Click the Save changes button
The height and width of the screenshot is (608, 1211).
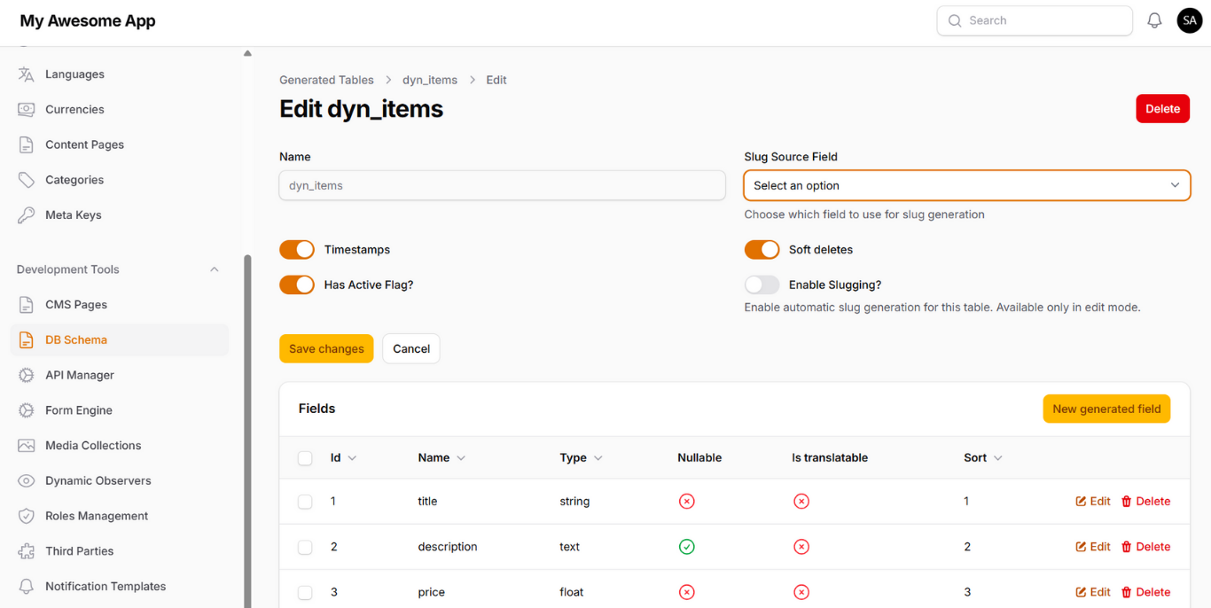coord(326,349)
